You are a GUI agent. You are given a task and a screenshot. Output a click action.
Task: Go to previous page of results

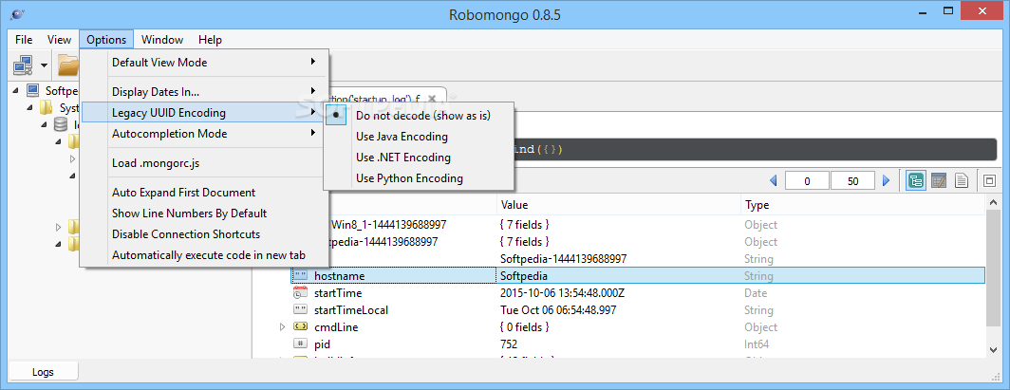coord(774,181)
